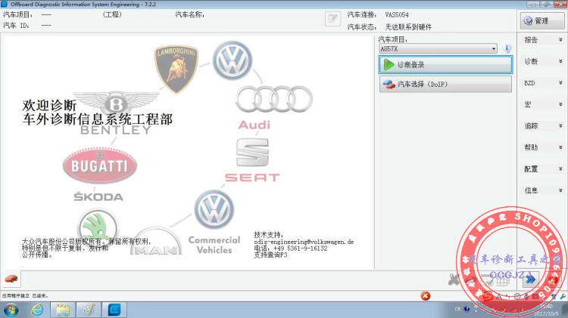568x318 pixels.
Task: Open the Windows Start menu orb
Action: coord(11,310)
